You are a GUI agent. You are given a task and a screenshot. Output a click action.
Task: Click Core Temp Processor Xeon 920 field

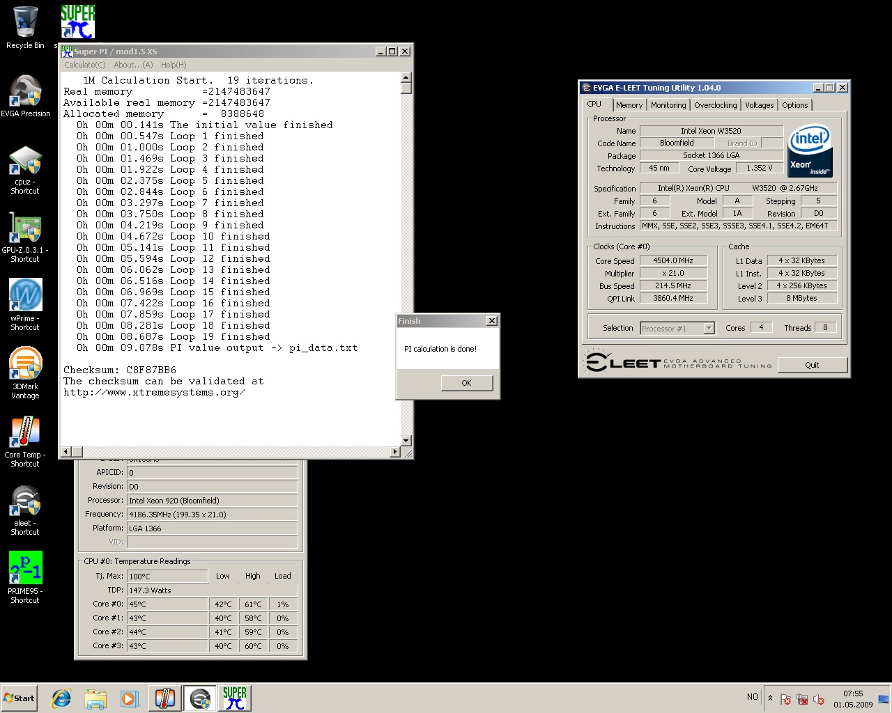coord(212,501)
